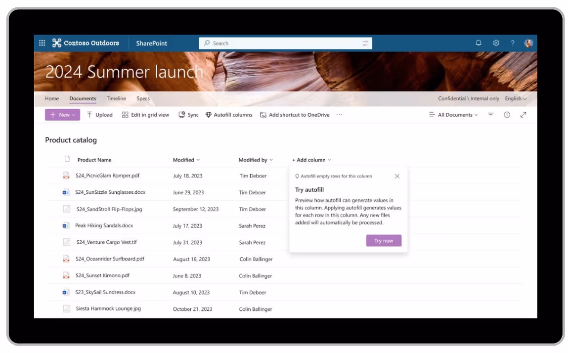The width and height of the screenshot is (568, 353).
Task: Click the Word icon for S24_SunSizzle Sunglasses
Action: pyautogui.click(x=66, y=192)
